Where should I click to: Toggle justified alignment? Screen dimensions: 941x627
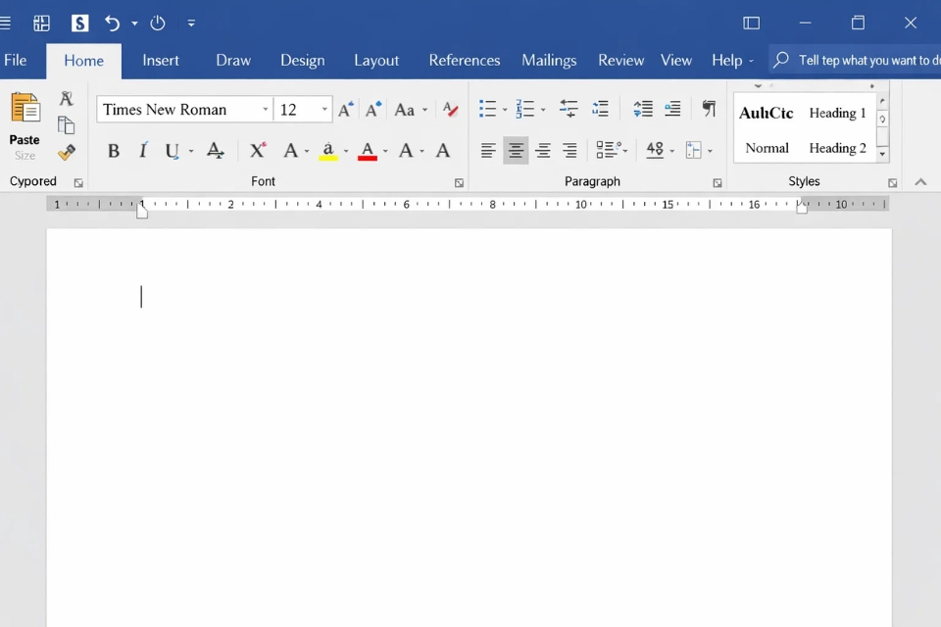coord(570,150)
